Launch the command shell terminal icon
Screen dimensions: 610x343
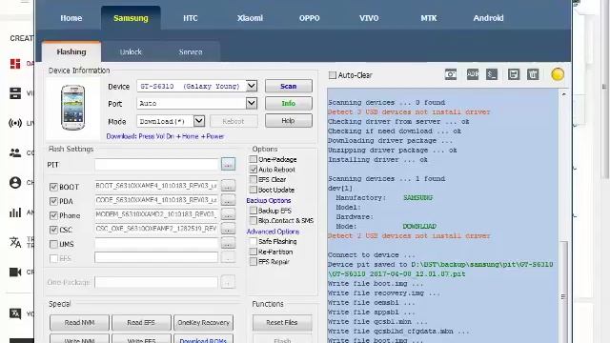coord(492,74)
